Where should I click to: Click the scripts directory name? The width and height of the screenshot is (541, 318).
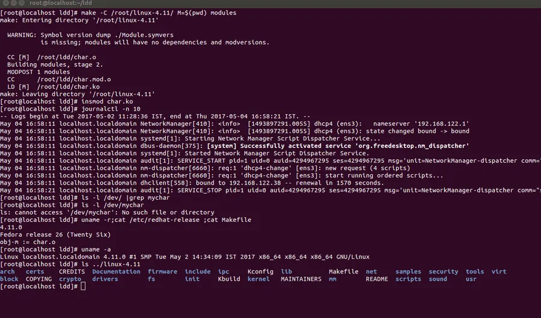coord(408,279)
